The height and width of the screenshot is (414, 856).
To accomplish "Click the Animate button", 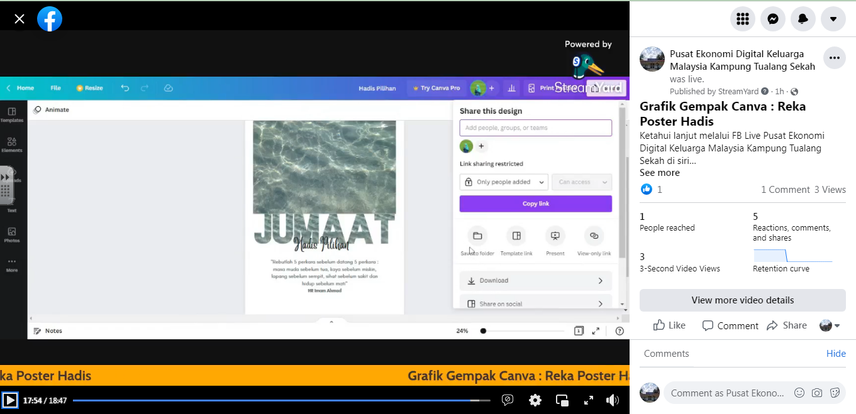I will pyautogui.click(x=52, y=110).
